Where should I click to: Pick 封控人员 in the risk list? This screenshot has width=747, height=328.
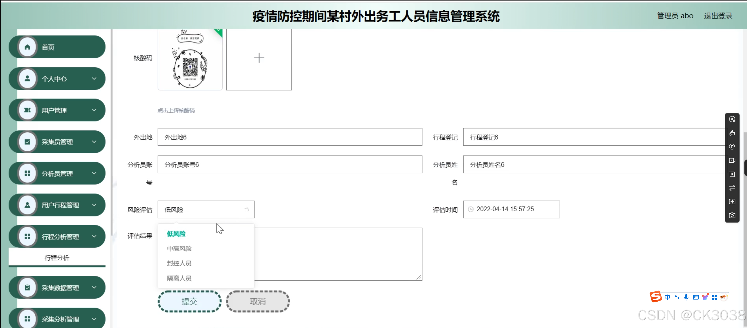point(179,263)
